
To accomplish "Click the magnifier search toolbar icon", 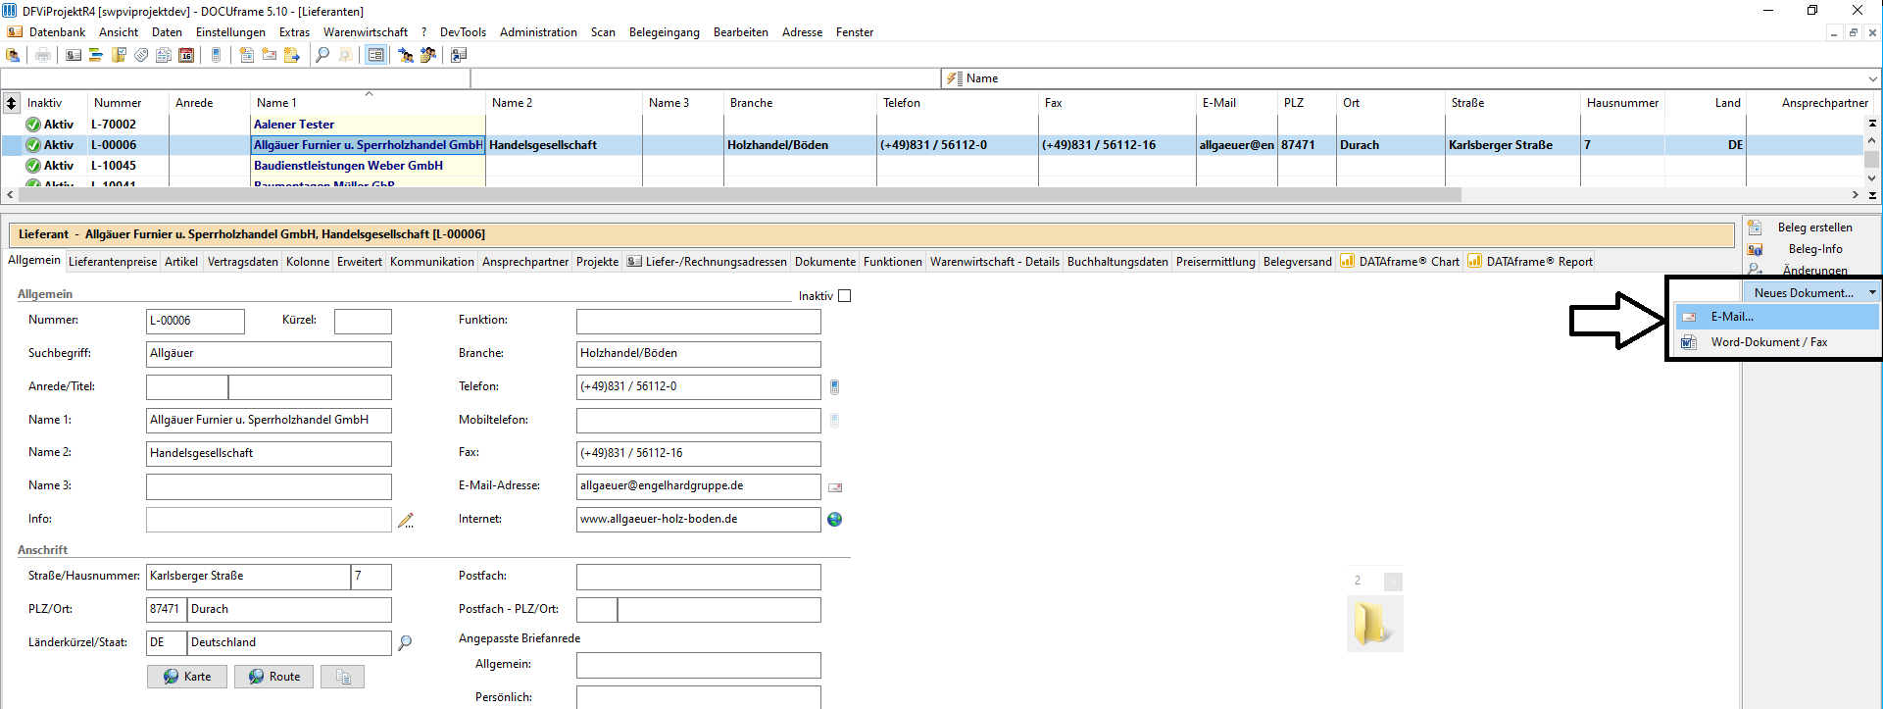I will coord(322,55).
